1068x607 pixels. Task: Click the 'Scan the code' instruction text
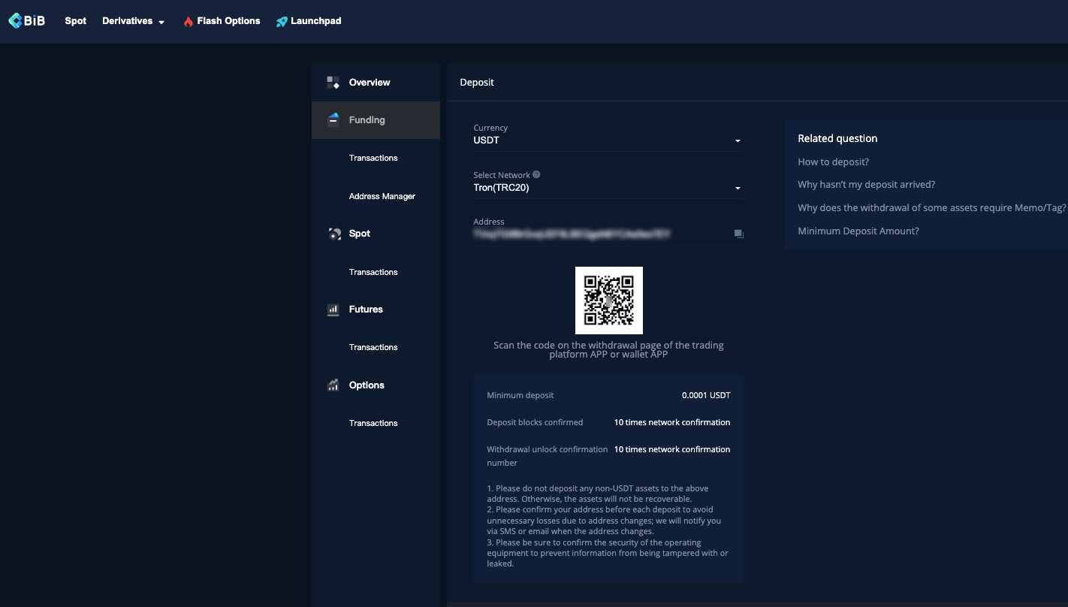tap(608, 350)
